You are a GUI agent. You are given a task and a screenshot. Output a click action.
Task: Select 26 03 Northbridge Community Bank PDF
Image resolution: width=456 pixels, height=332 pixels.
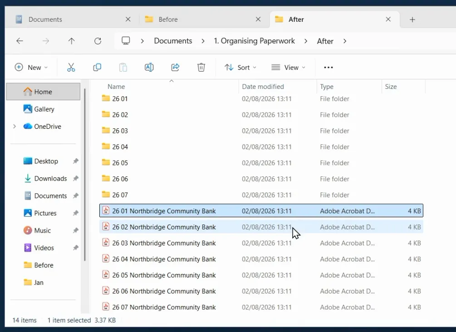[x=261, y=243]
